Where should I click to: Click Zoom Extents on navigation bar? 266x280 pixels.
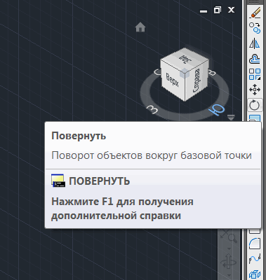click(x=229, y=235)
